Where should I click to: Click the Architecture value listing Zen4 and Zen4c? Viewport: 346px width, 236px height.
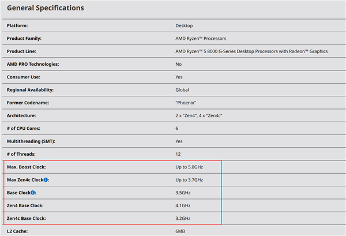tap(200, 115)
